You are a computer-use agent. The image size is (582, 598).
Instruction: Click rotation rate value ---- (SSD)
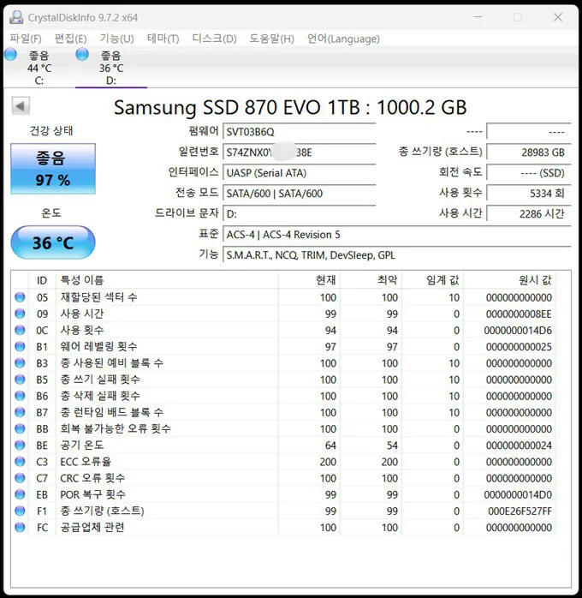(x=529, y=173)
